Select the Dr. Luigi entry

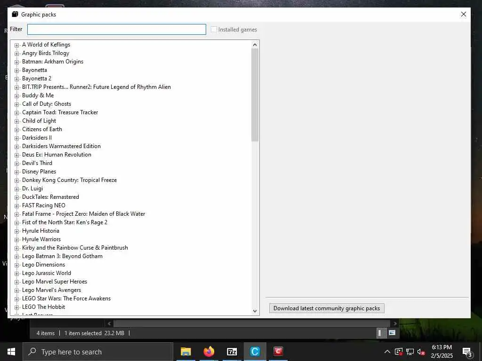[32, 188]
